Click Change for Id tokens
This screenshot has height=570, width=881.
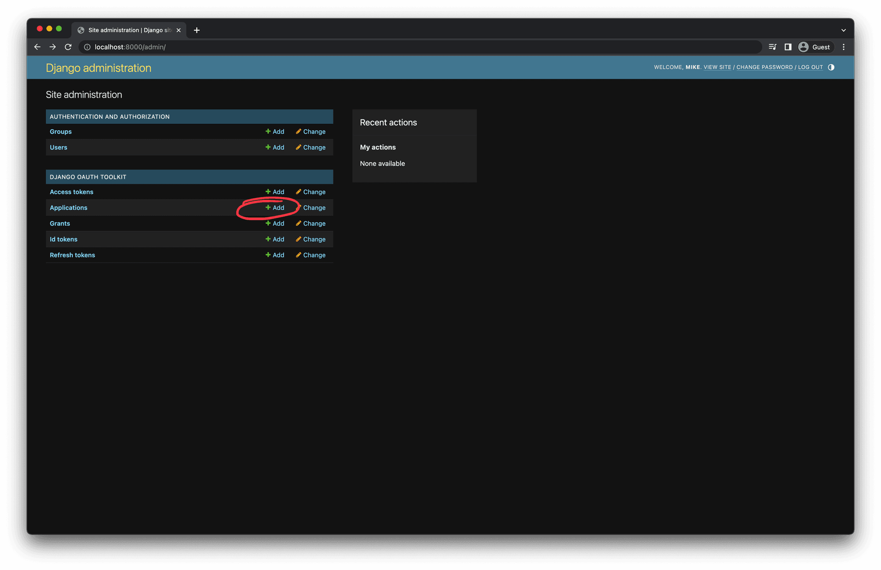point(311,239)
